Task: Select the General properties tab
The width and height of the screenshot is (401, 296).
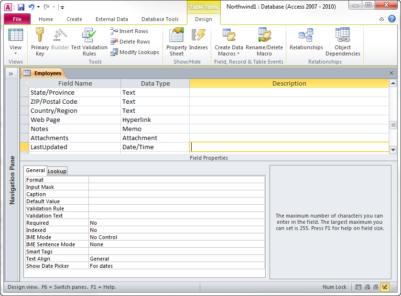Action: pos(35,170)
